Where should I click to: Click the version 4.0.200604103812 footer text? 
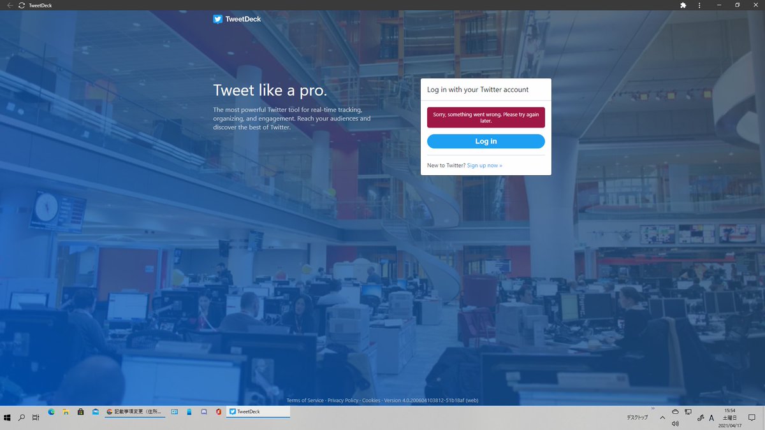point(431,401)
